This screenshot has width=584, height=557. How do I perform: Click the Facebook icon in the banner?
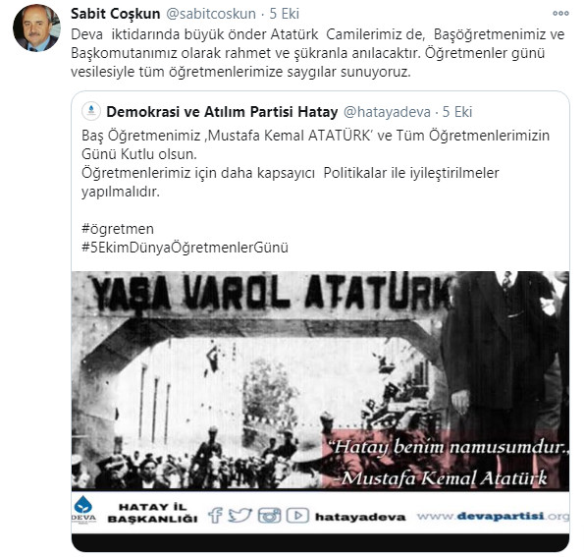tap(215, 516)
